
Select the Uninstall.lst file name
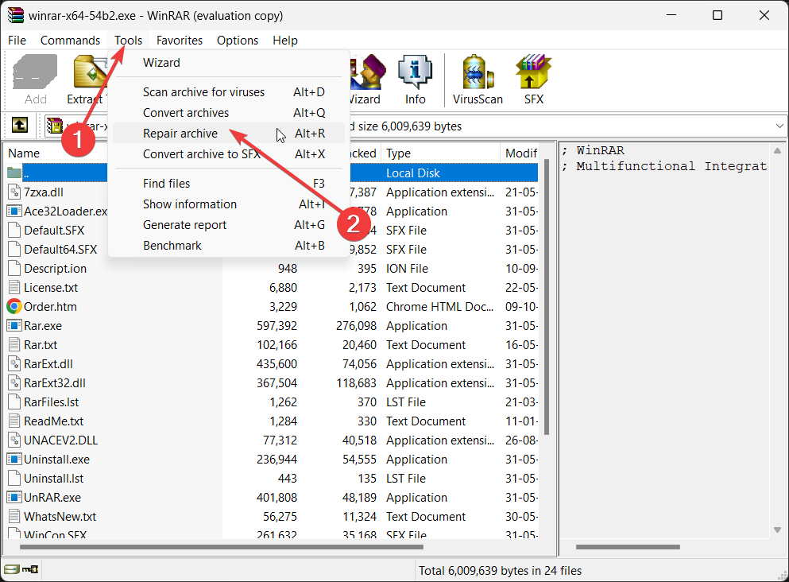click(x=54, y=479)
